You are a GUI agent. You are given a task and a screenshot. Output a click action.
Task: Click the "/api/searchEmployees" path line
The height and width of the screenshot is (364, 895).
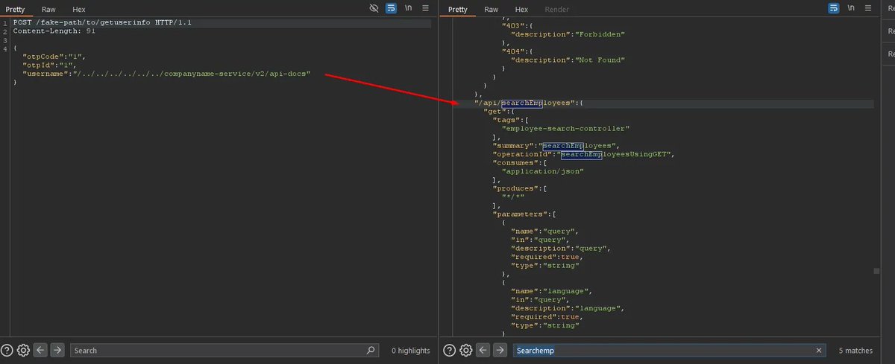tap(527, 103)
